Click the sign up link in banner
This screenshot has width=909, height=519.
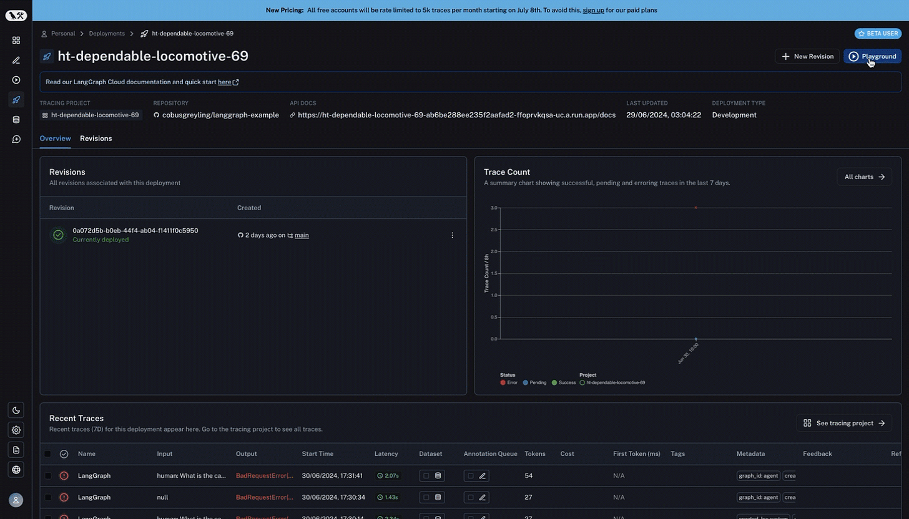click(593, 10)
